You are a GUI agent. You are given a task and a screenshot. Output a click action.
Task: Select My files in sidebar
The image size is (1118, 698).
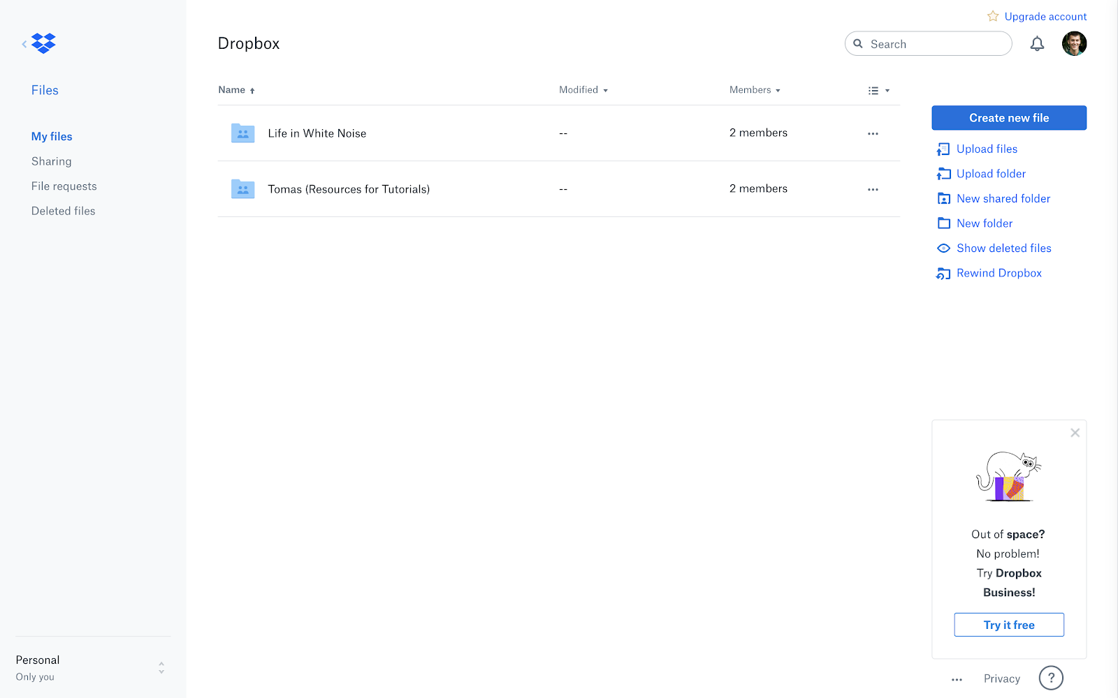52,137
